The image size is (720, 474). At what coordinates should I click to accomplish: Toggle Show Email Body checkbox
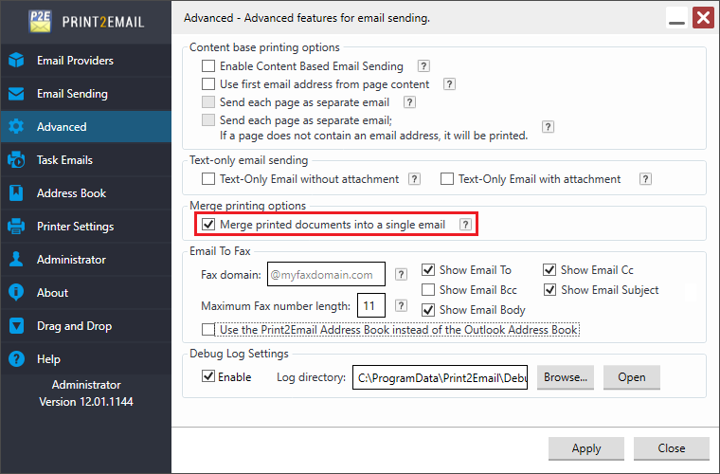click(428, 310)
